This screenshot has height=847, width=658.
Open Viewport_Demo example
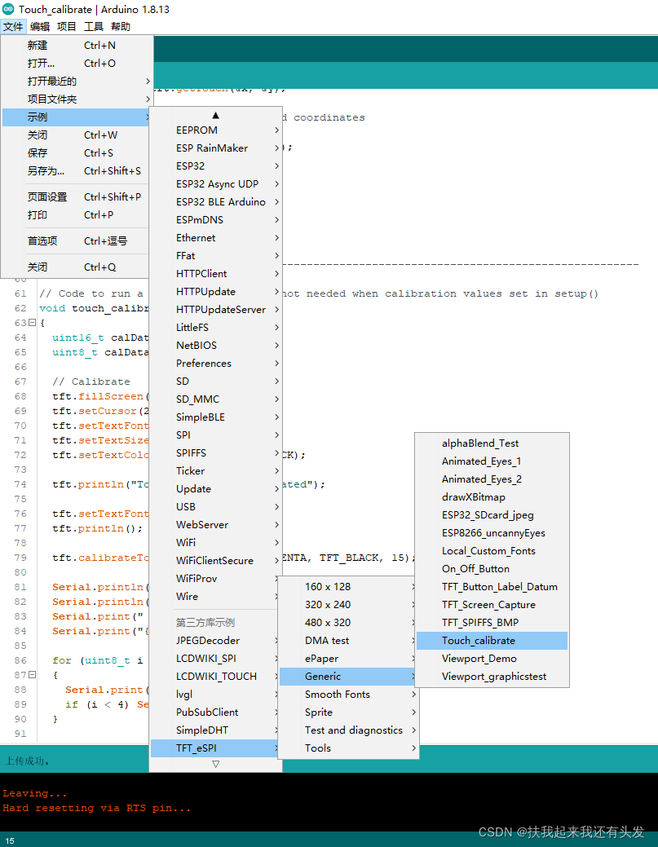[492, 659]
